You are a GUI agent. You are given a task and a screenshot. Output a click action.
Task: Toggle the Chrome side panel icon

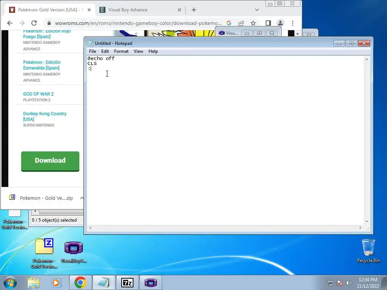click(x=268, y=23)
